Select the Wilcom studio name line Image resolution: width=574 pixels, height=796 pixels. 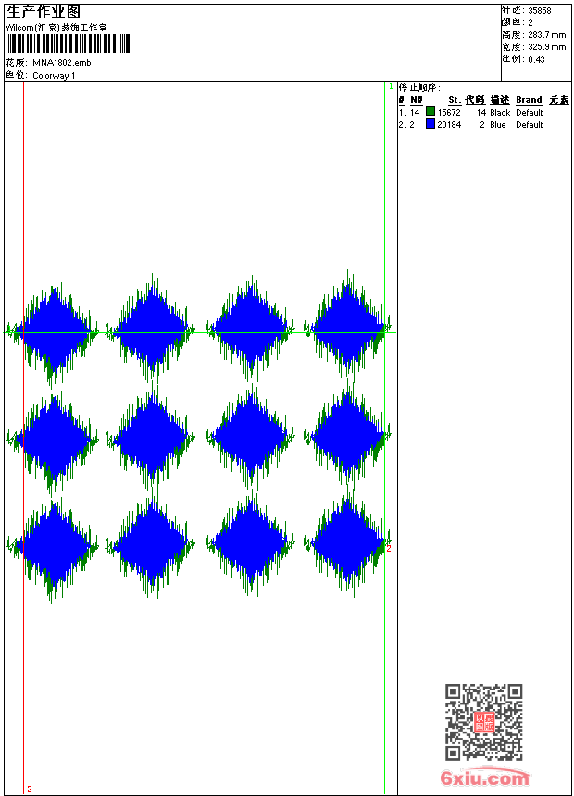click(x=56, y=28)
